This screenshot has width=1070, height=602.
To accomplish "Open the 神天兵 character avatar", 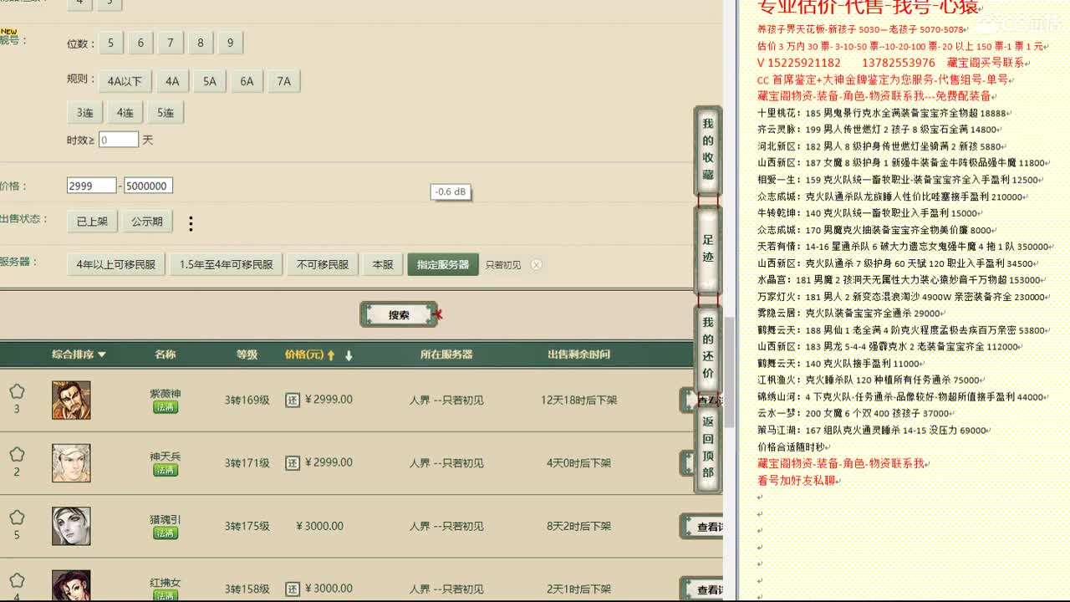I will click(71, 462).
